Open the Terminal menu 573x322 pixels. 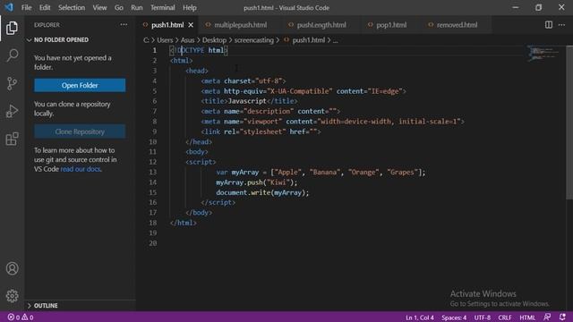(163, 8)
